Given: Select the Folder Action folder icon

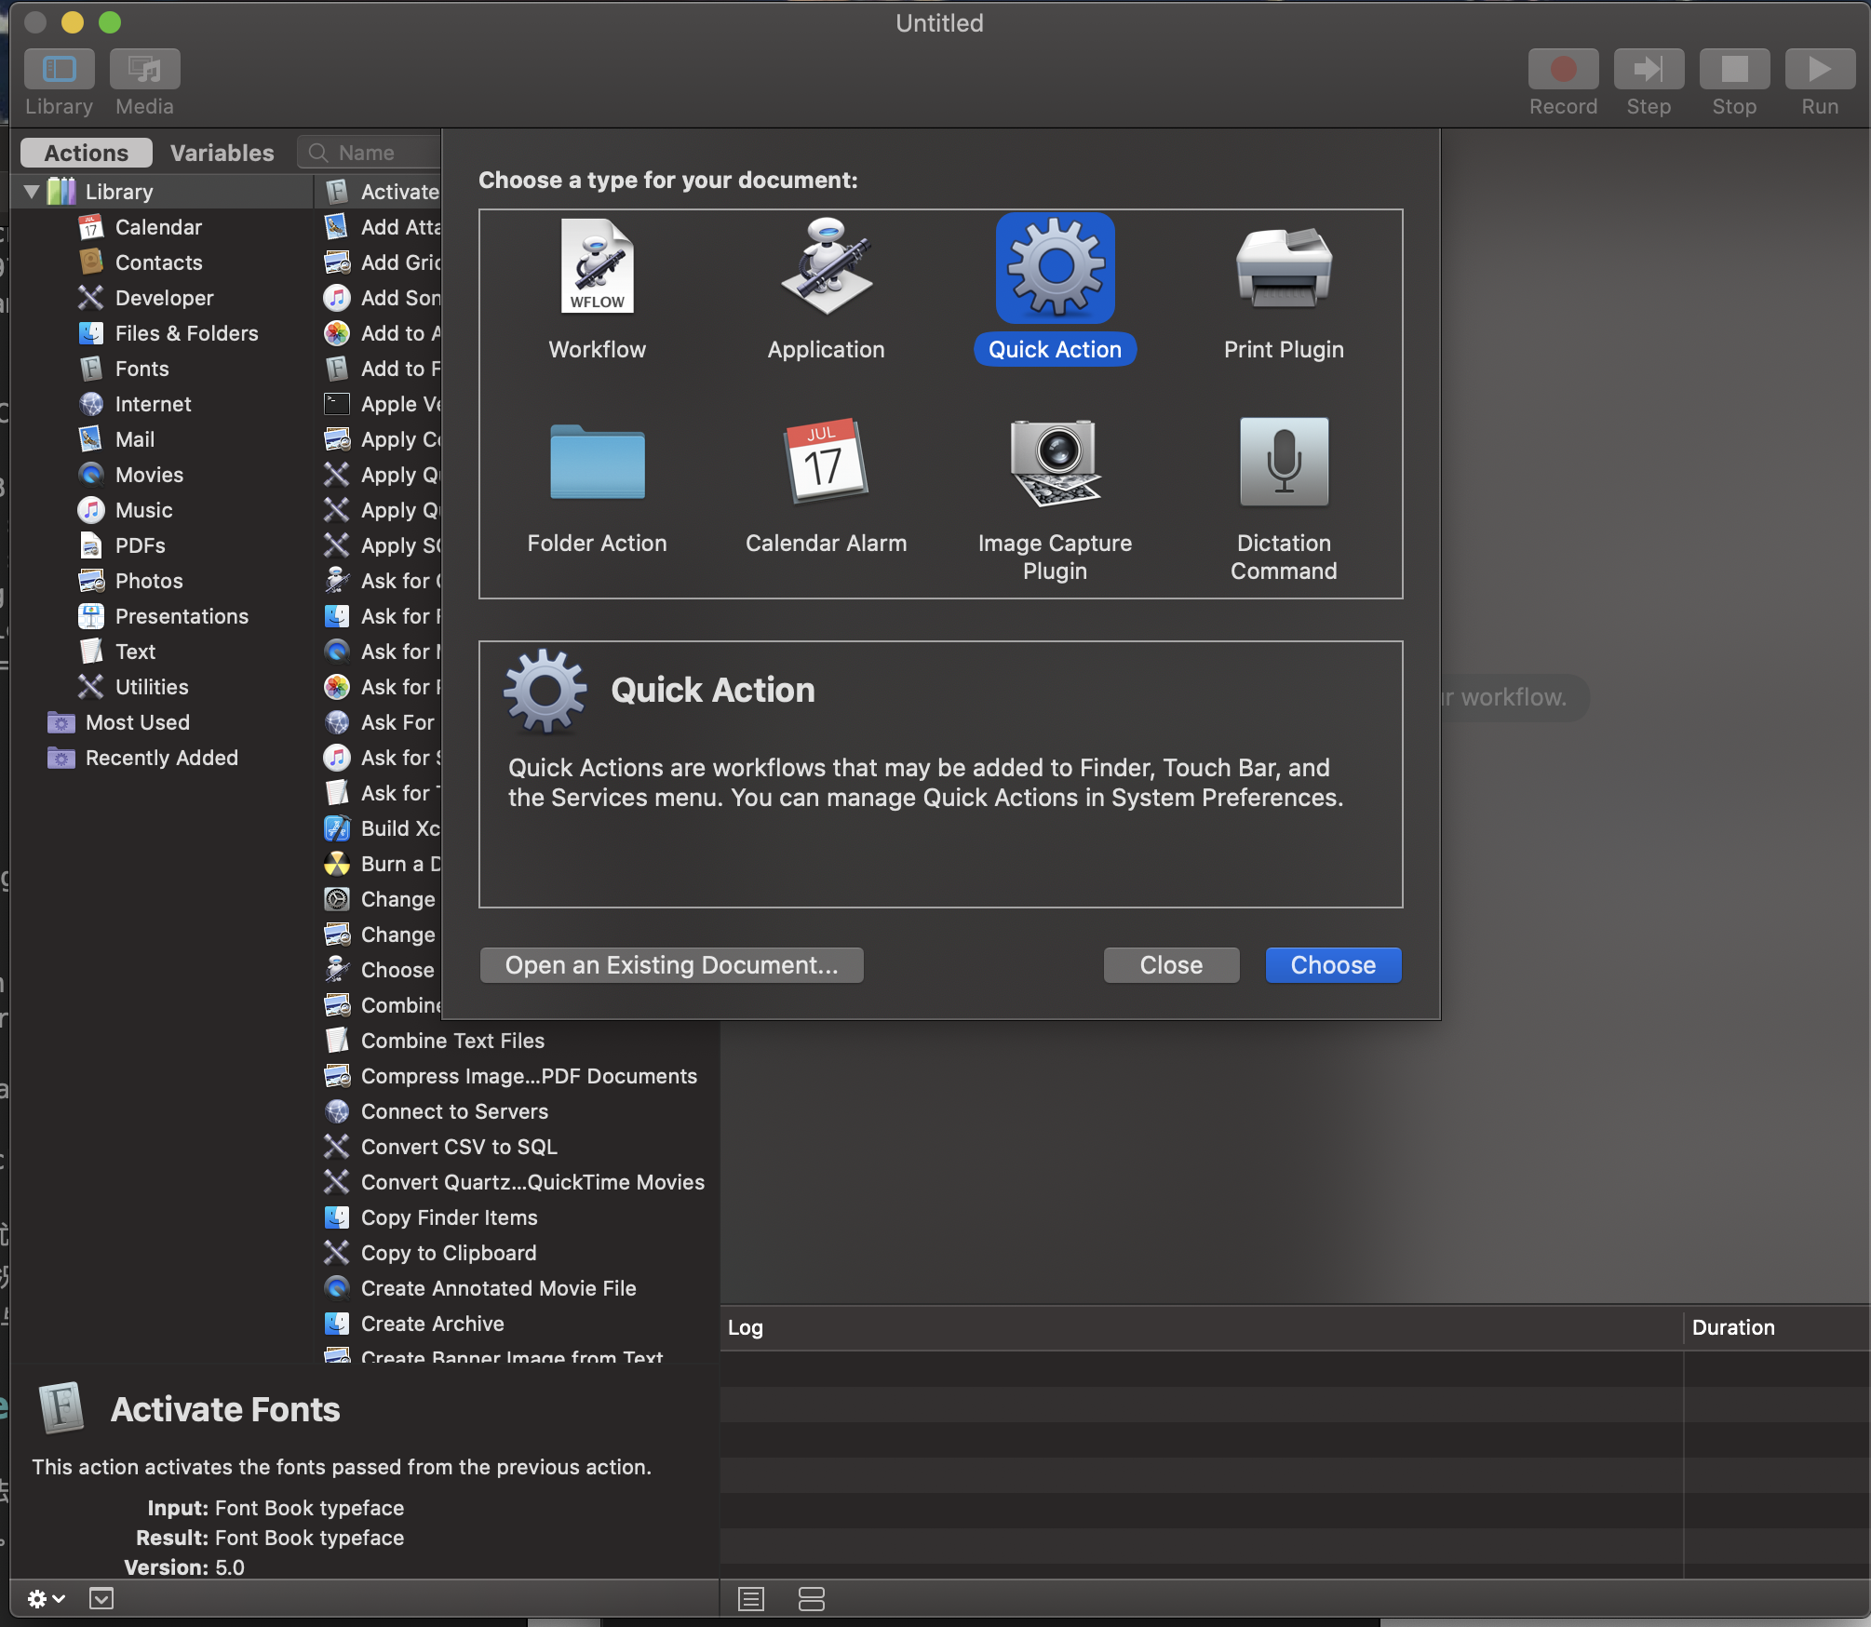Looking at the screenshot, I should coord(597,461).
